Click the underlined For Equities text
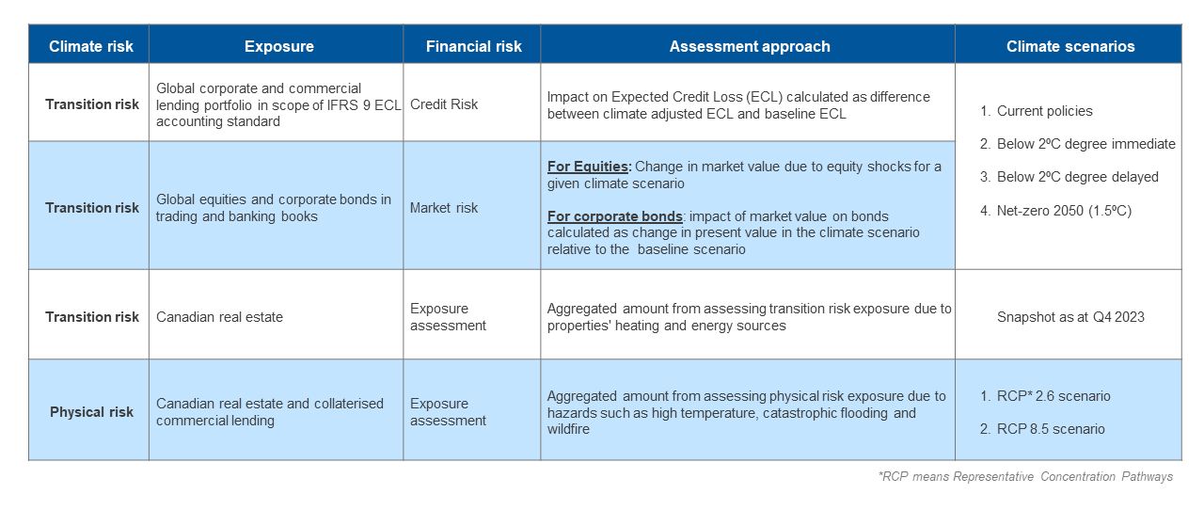Screen dimensions: 1204x510 [588, 167]
